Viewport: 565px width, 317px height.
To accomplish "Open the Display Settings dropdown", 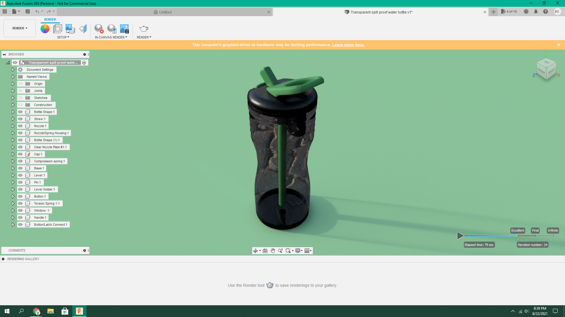I will point(299,251).
